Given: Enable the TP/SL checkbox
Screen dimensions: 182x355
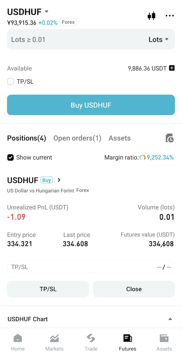Looking at the screenshot, I should tap(10, 81).
